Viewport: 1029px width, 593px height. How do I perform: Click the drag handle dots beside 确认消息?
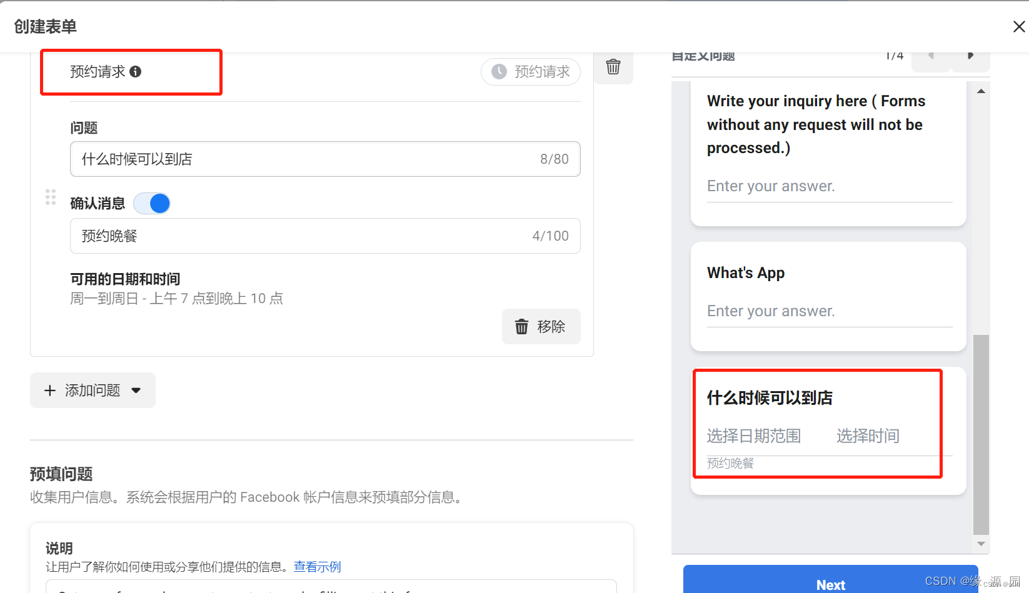click(51, 197)
